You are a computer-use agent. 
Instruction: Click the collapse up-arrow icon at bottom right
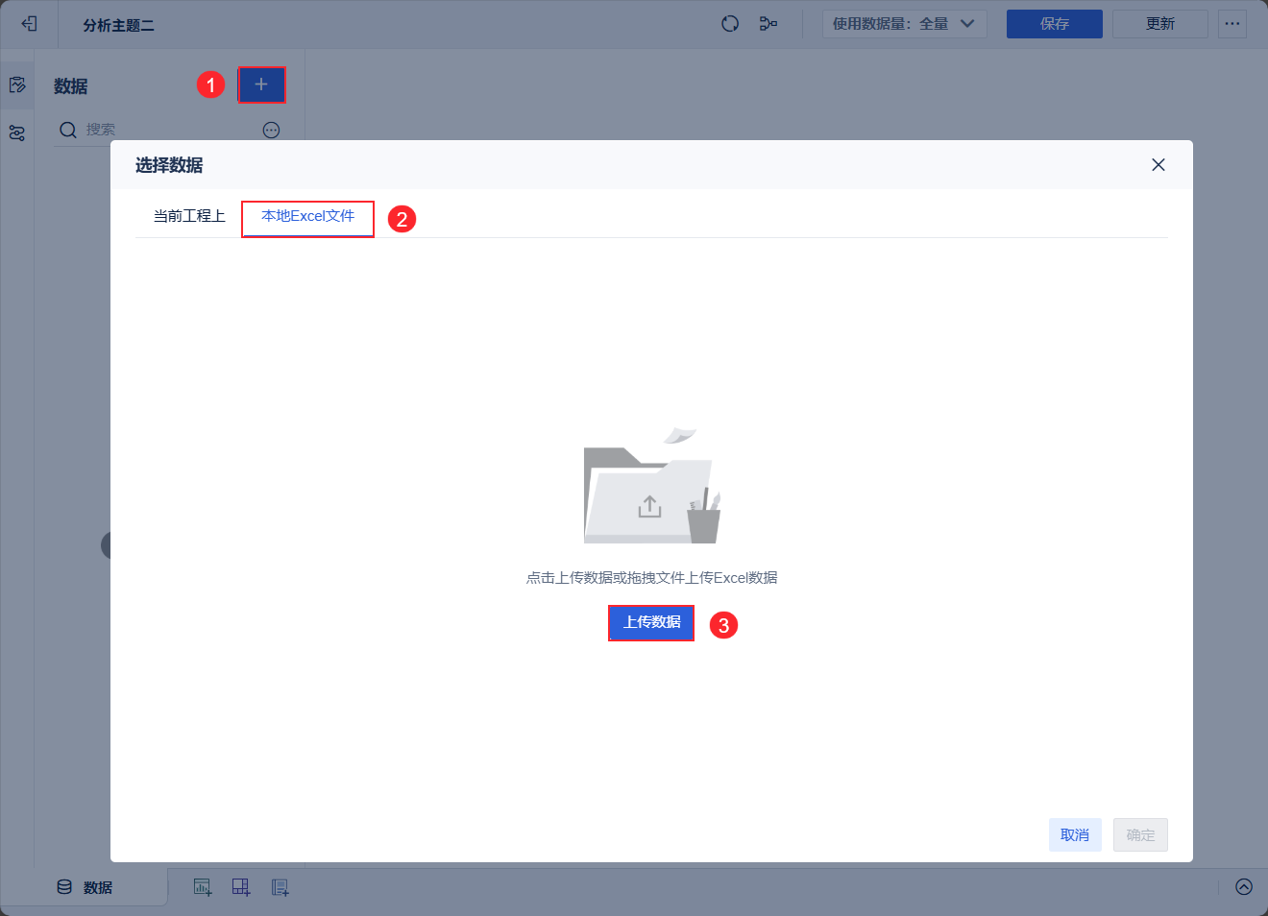pyautogui.click(x=1244, y=886)
